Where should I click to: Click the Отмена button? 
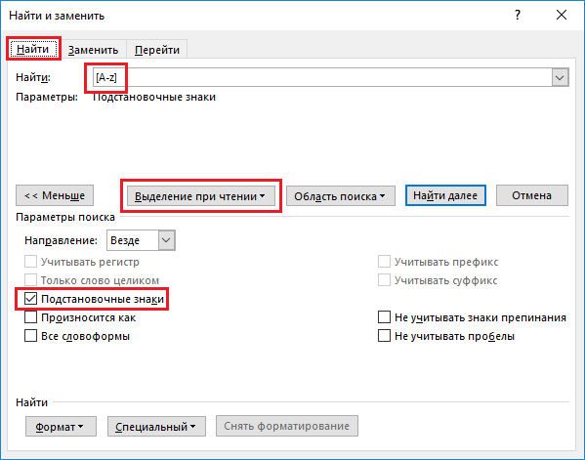[532, 195]
